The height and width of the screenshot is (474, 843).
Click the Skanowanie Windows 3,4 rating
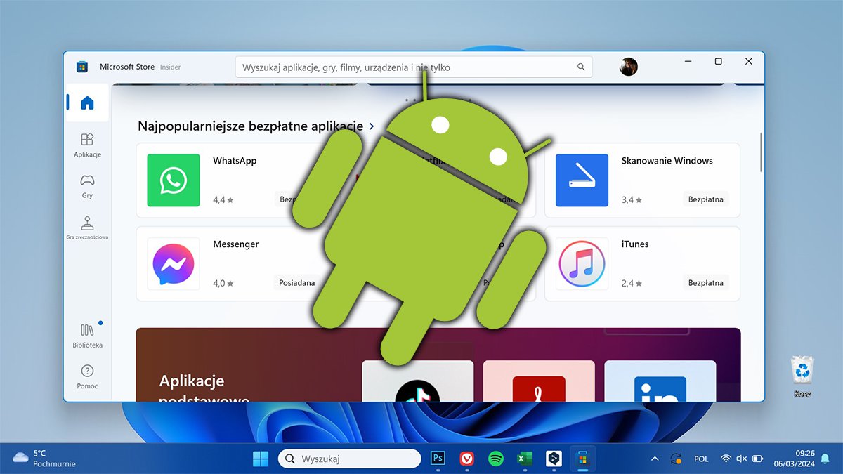click(x=631, y=200)
